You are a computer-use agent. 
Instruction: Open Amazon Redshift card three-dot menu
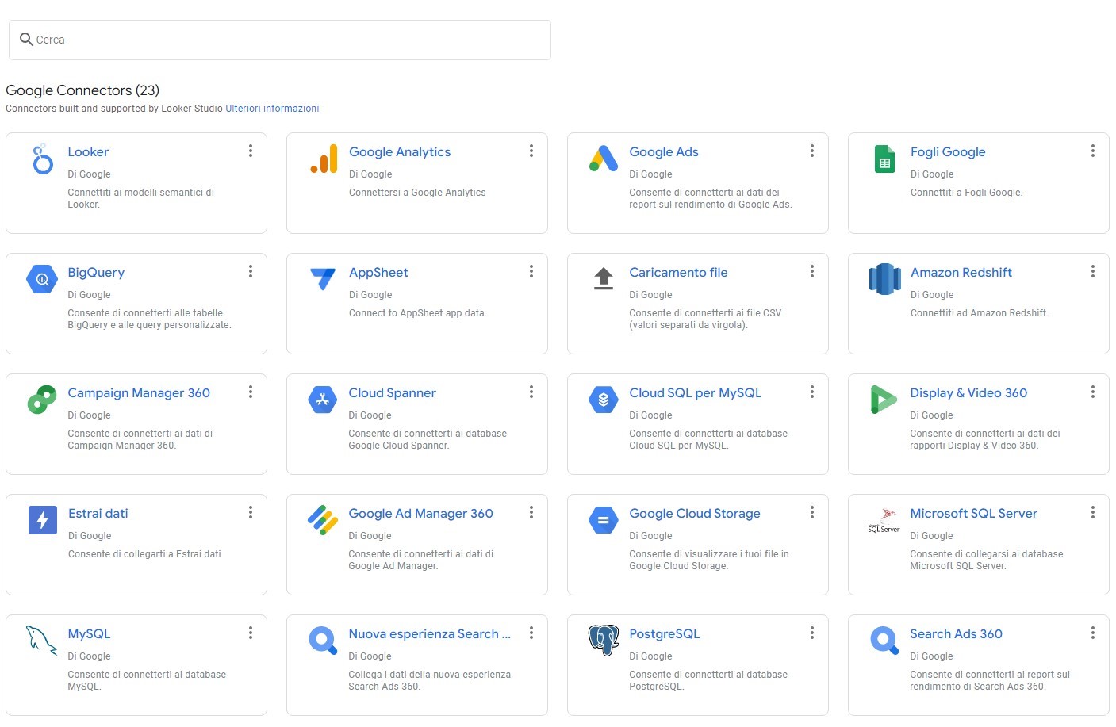coord(1093,271)
